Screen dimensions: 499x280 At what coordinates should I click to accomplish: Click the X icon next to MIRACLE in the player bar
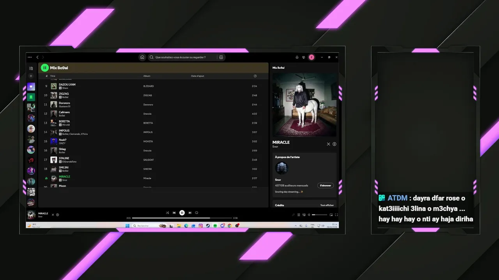[53, 215]
